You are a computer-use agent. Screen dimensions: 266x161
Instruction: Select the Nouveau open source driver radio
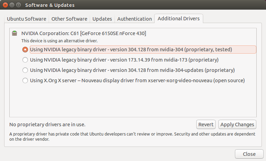(25, 80)
